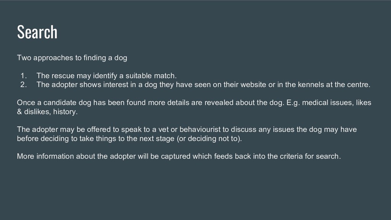Click the line starting "The adopter may be offered"
The width and height of the screenshot is (391, 220).
click(x=187, y=129)
